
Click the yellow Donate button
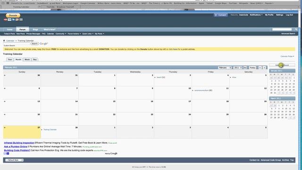pyautogui.click(x=13, y=16)
